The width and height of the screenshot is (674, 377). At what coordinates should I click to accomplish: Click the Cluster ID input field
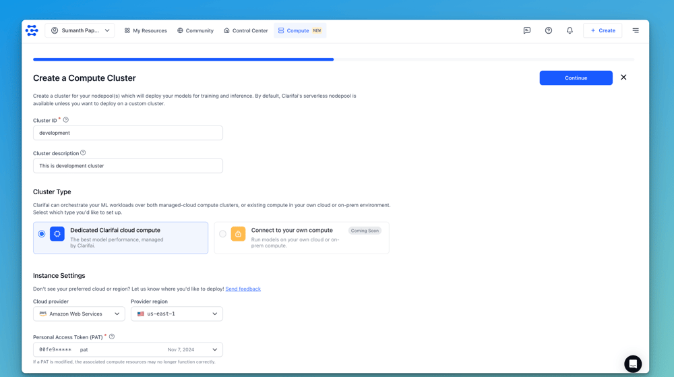point(127,133)
